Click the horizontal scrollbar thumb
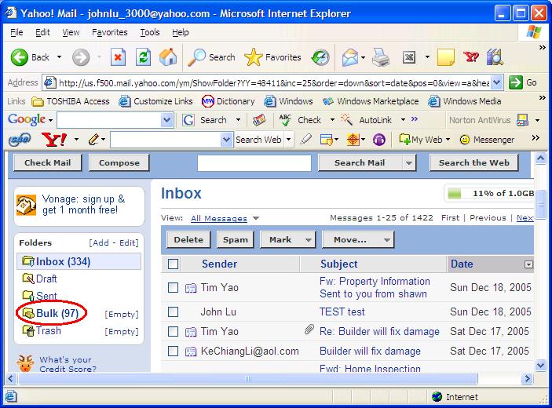The height and width of the screenshot is (408, 552). point(248,379)
